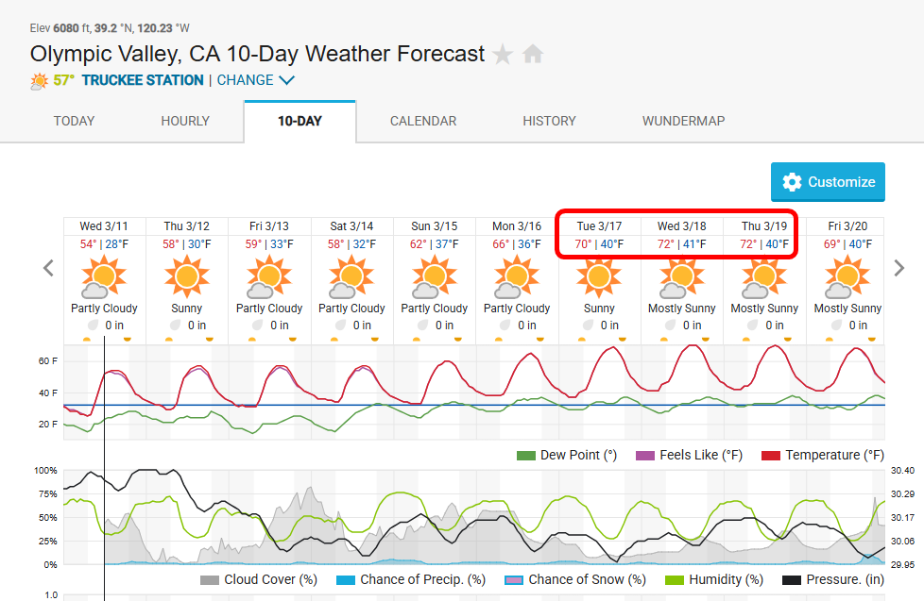Click the Friday 3/20 mostly sunny icon
Viewport: 924px width, 601px height.
coord(847,277)
